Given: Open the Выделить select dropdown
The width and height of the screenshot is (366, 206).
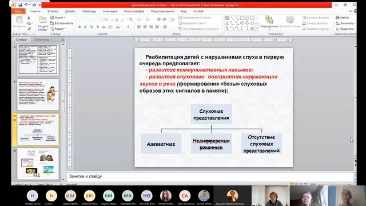Looking at the screenshot, I should click(x=345, y=29).
